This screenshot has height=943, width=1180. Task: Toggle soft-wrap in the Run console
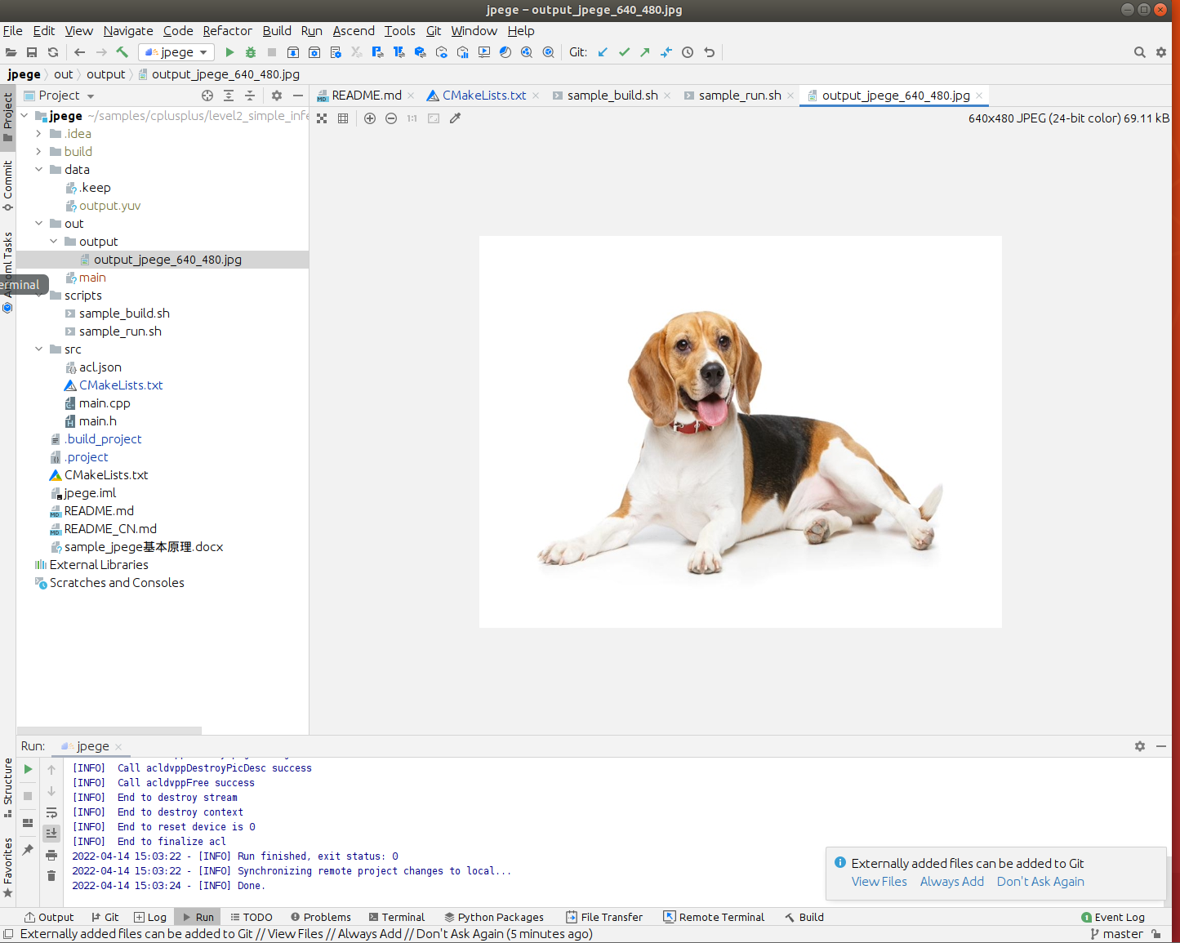click(51, 813)
